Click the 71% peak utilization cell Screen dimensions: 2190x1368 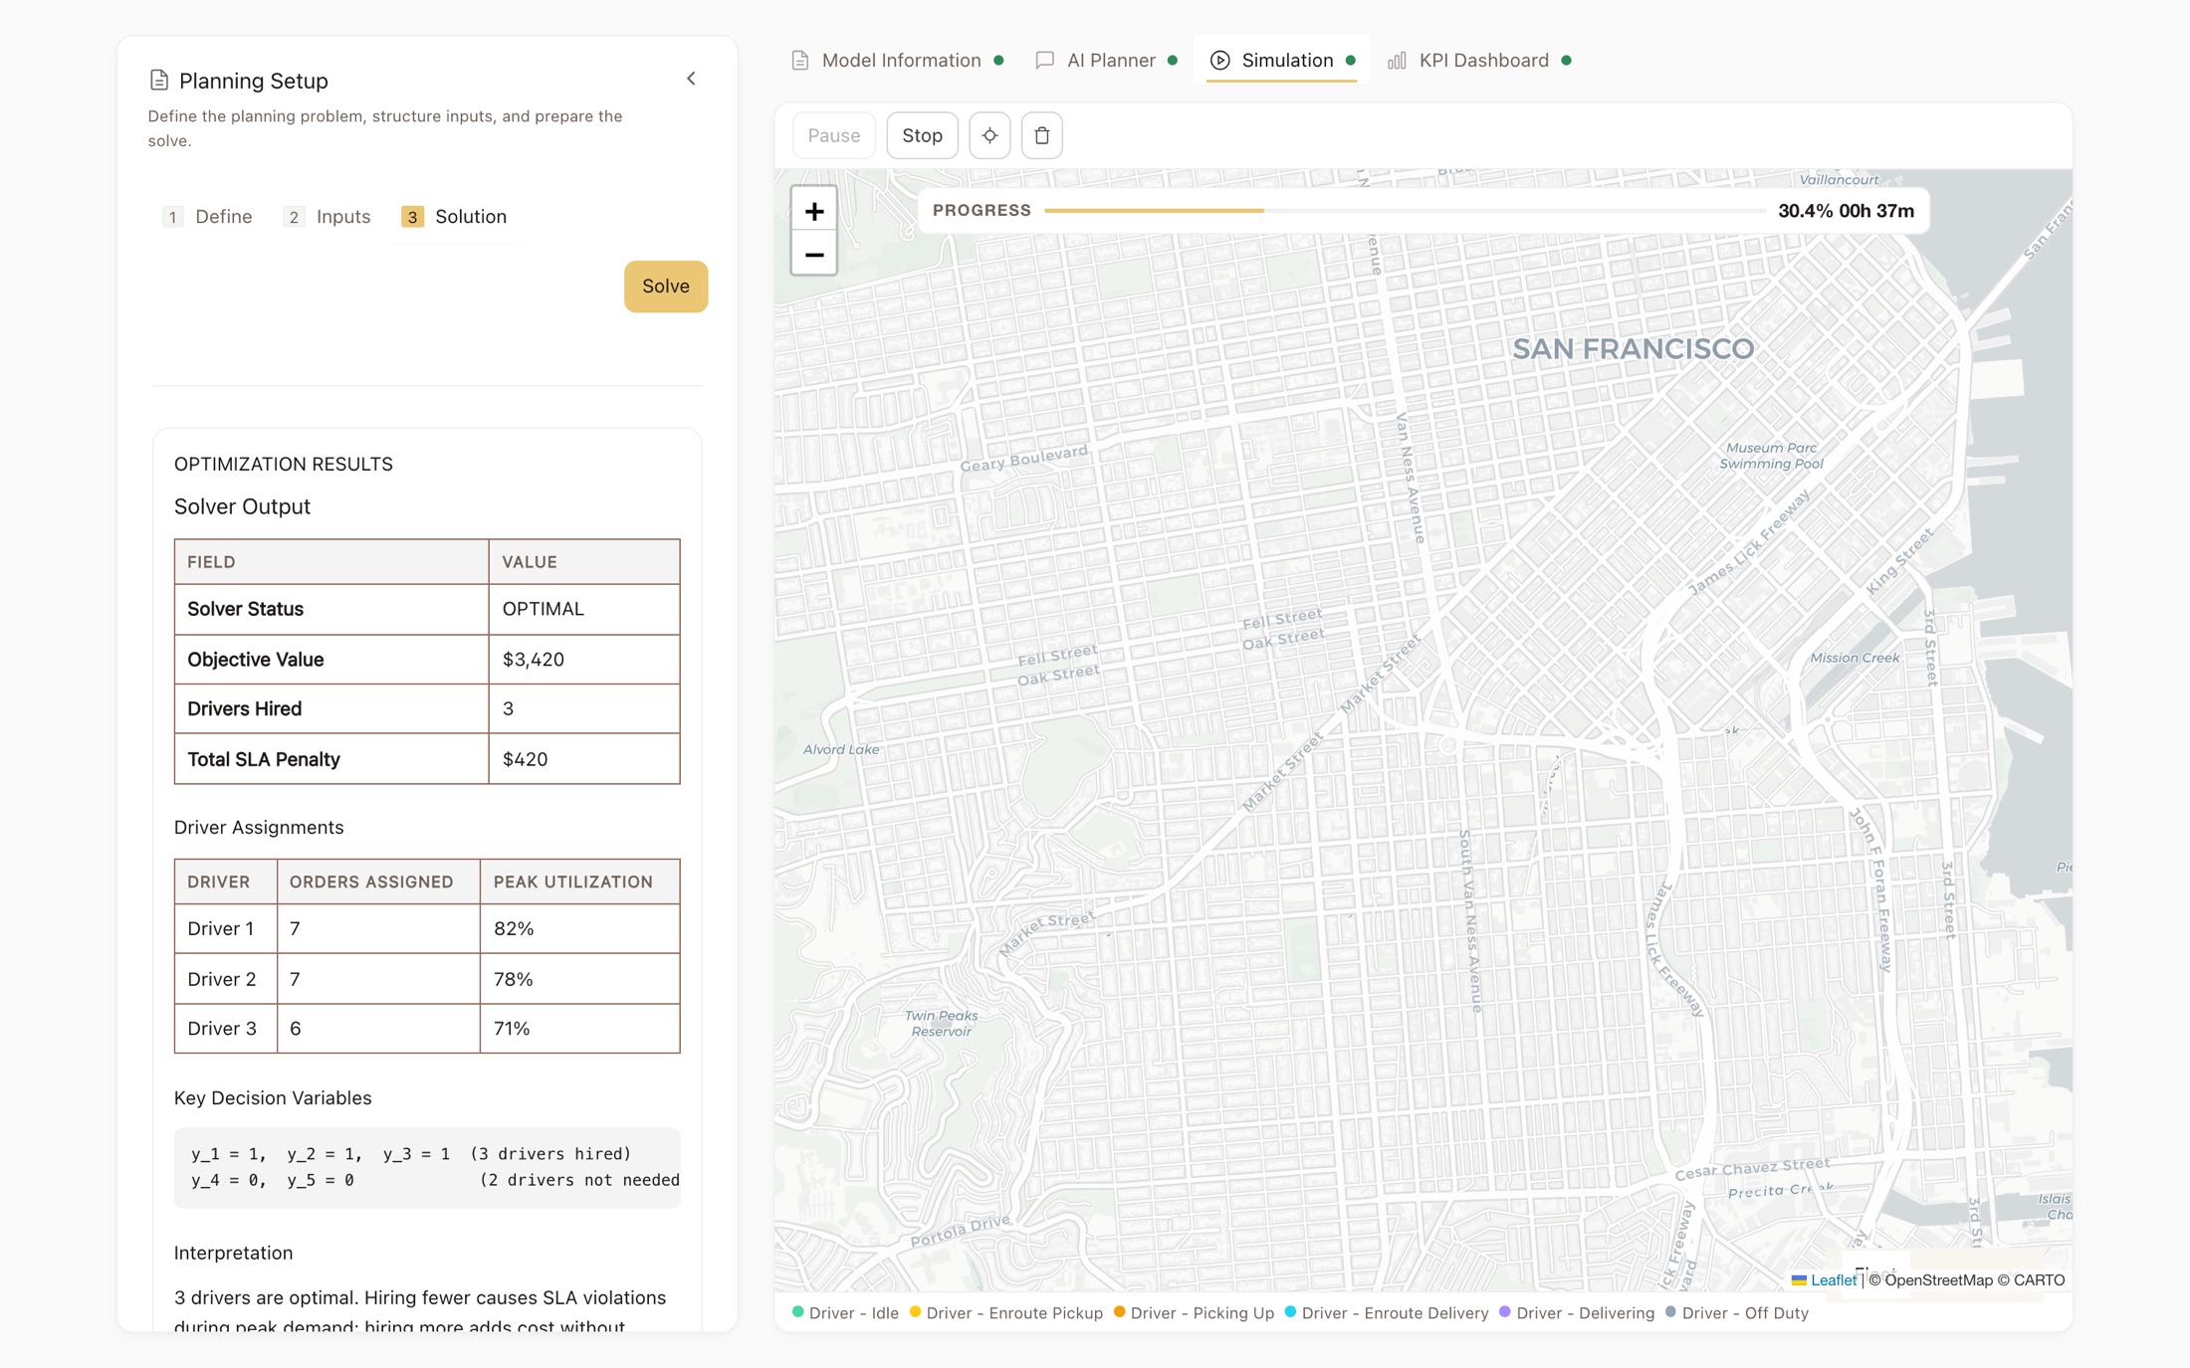580,1029
